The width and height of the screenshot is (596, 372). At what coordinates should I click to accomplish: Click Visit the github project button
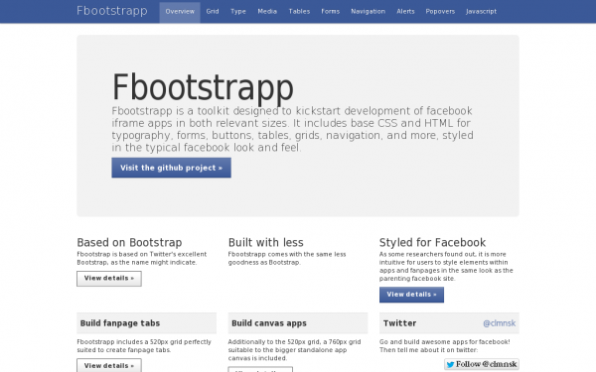tap(172, 168)
